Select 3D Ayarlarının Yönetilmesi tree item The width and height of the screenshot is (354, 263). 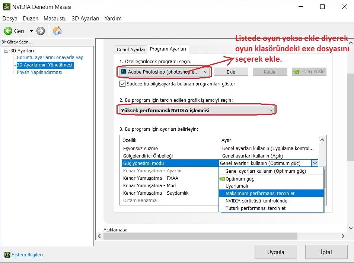(x=45, y=65)
